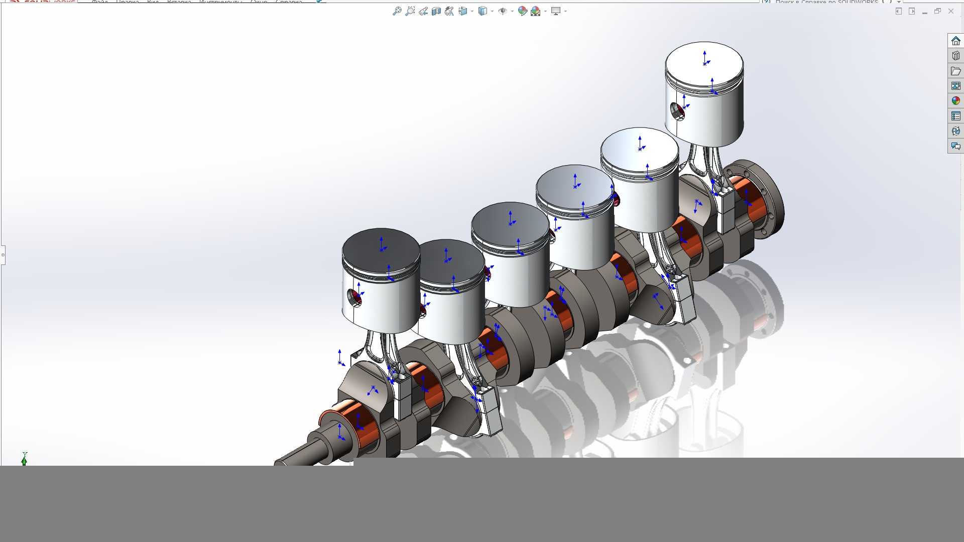Open the Display Style dropdown arrow
The height and width of the screenshot is (542, 964).
pyautogui.click(x=492, y=11)
